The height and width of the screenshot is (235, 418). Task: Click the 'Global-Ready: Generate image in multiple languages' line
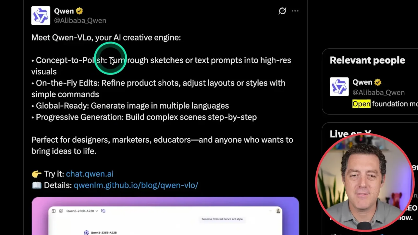pyautogui.click(x=130, y=106)
